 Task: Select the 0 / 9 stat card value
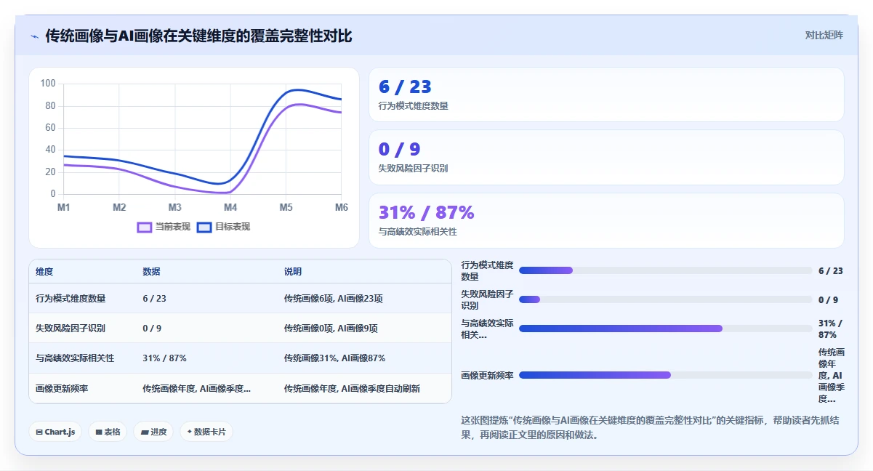click(x=399, y=150)
